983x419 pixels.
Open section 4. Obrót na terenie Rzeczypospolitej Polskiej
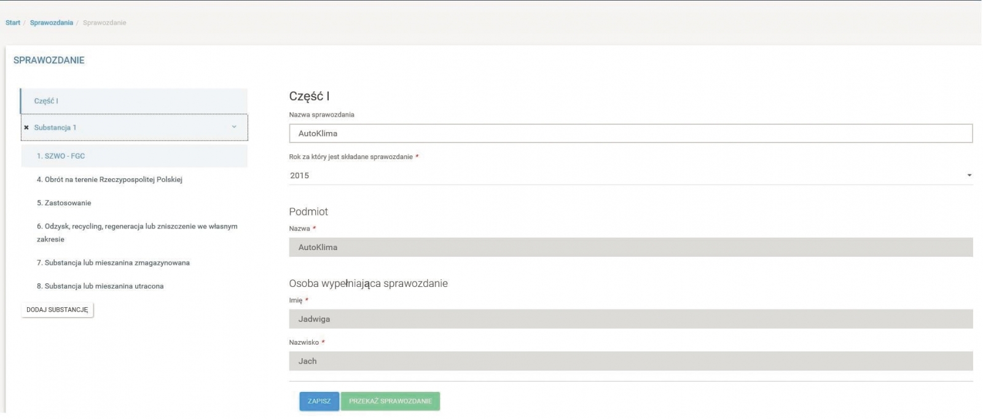(x=109, y=180)
